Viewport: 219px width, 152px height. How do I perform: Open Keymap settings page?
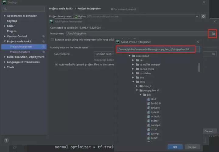coord(12,21)
